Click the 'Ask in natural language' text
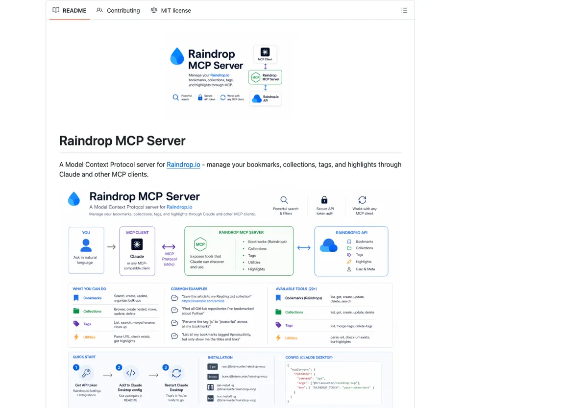This screenshot has height=408, width=588. pyautogui.click(x=85, y=260)
